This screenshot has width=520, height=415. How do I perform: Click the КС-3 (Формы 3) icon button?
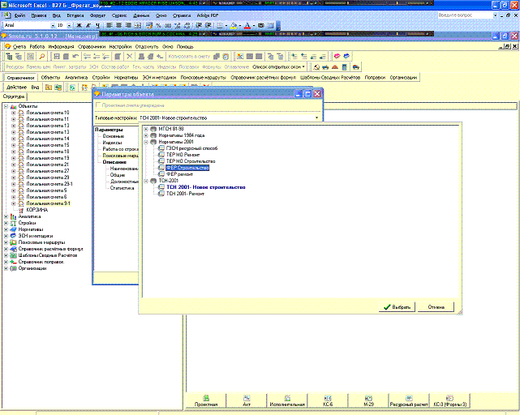click(x=450, y=400)
